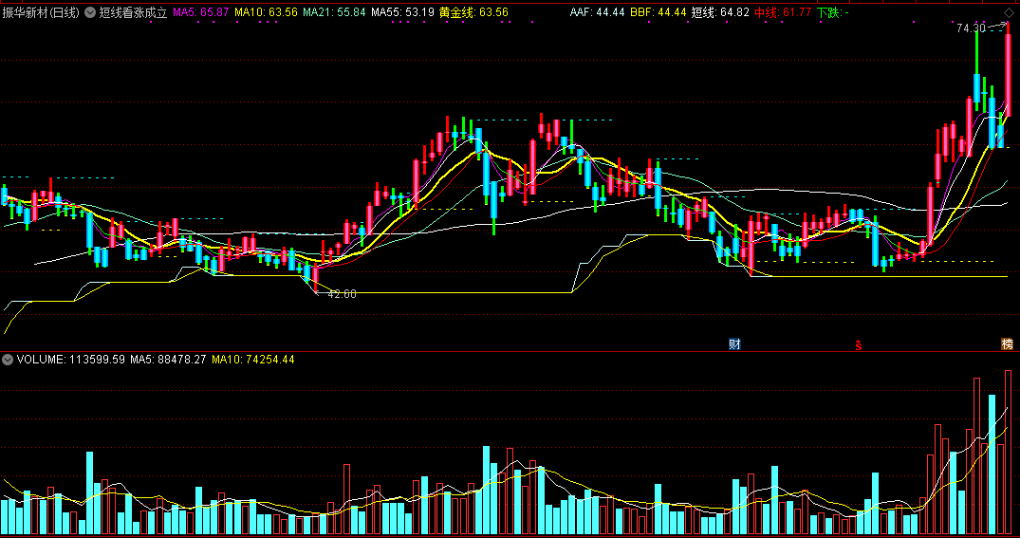Select the MA10: 63.56 price legend
The height and width of the screenshot is (538, 1020).
(x=266, y=12)
